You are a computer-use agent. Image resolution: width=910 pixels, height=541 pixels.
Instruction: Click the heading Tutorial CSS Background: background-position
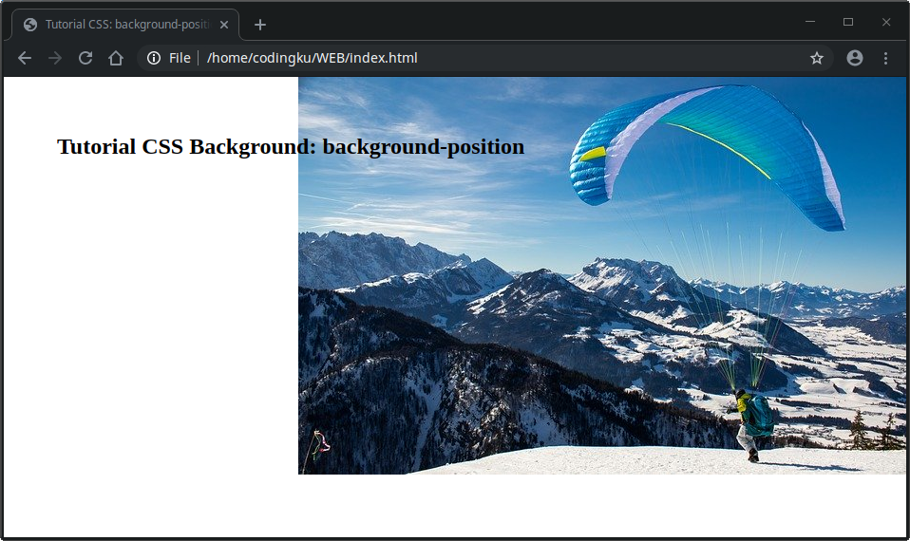click(291, 147)
